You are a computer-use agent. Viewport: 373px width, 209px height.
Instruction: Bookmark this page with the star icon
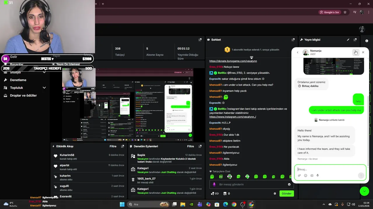(x=345, y=12)
